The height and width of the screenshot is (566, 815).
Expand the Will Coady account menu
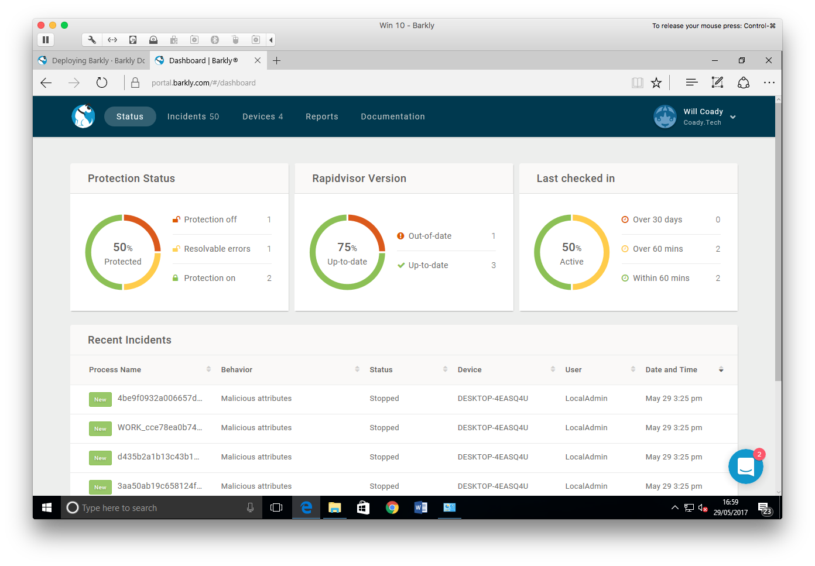[x=732, y=117]
